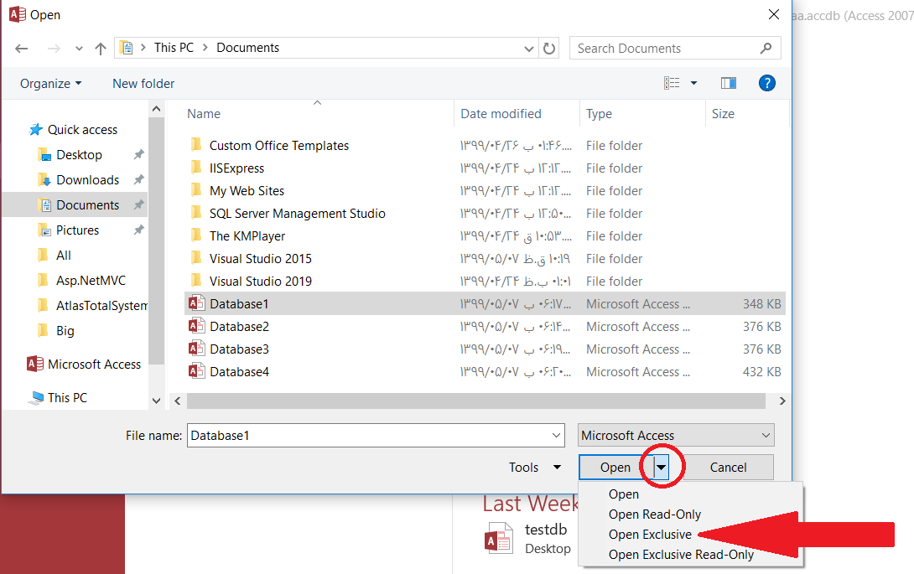The width and height of the screenshot is (914, 574).
Task: Sort files by Date modified column
Action: 501,114
